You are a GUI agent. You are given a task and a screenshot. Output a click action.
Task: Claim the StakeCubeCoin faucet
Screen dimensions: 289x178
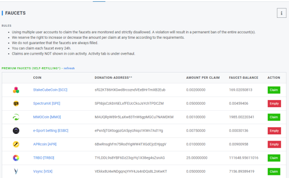[x=274, y=90]
